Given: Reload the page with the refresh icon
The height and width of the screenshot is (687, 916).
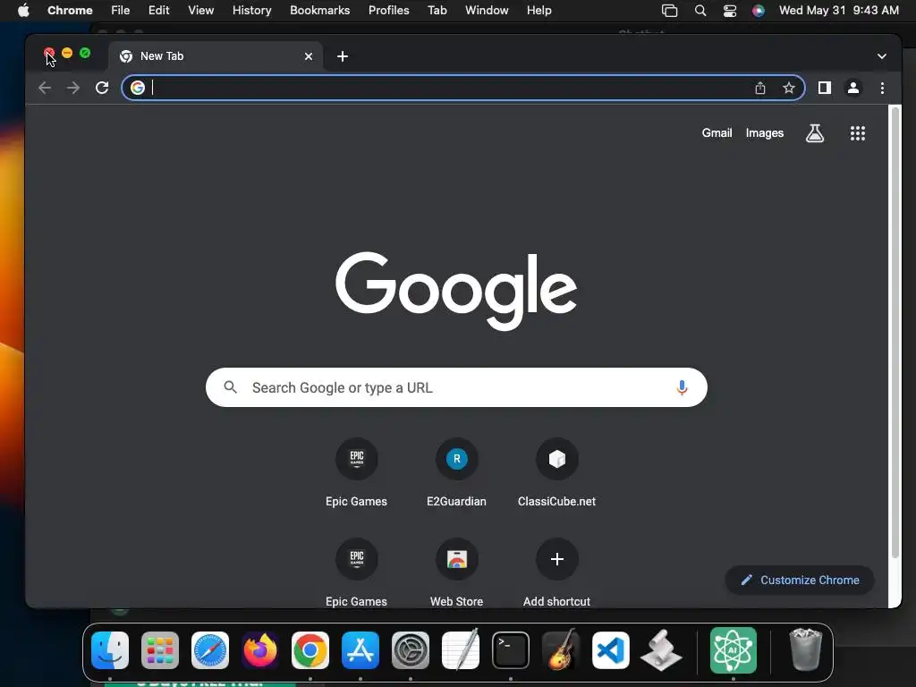Looking at the screenshot, I should (x=102, y=88).
